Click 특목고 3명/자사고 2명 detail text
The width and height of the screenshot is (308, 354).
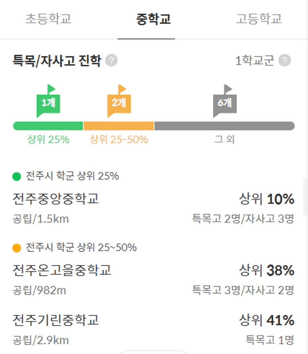coord(243,290)
